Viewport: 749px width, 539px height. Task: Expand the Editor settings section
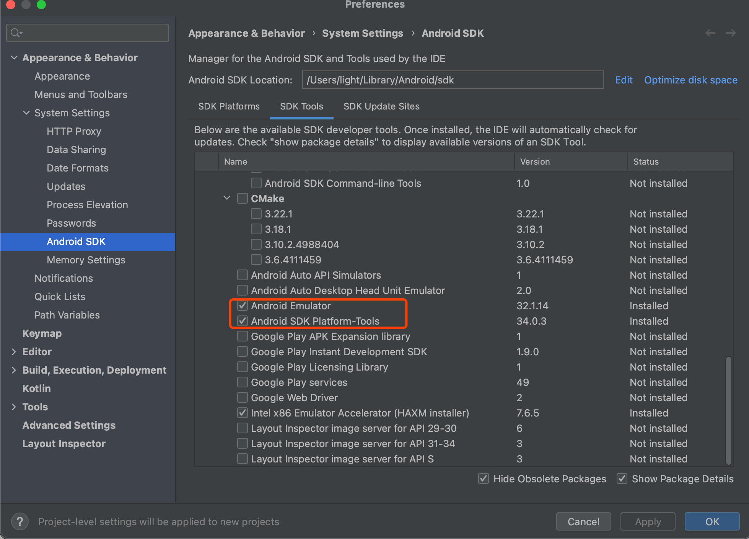(x=14, y=352)
